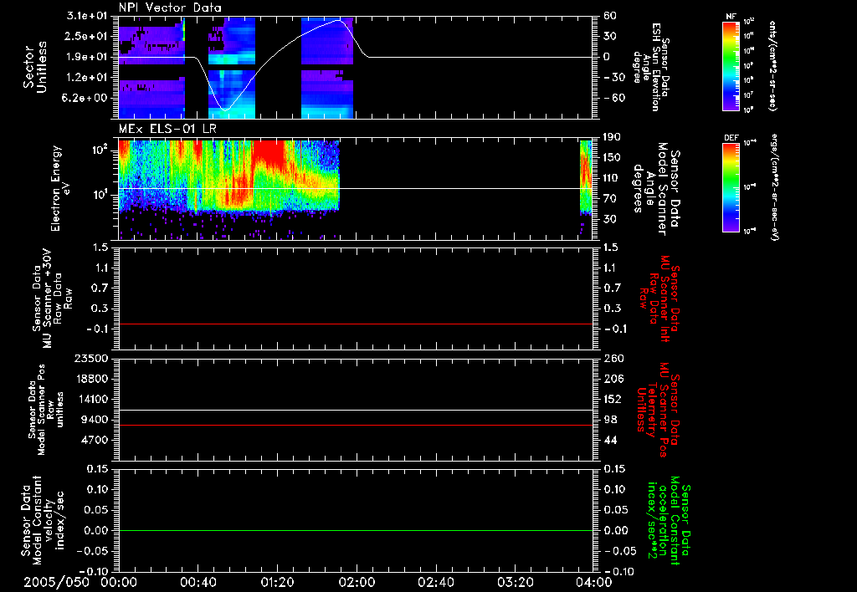857x592 pixels.
Task: Click the DEF colorbar unit label
Action: coord(773,187)
